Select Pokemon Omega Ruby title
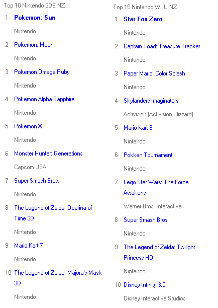 42,72
